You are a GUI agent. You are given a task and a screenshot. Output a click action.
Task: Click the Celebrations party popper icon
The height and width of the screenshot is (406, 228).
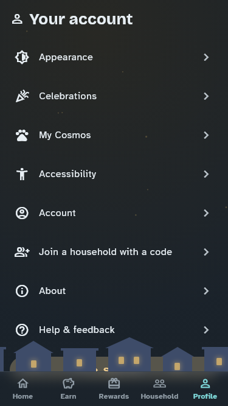click(x=22, y=96)
